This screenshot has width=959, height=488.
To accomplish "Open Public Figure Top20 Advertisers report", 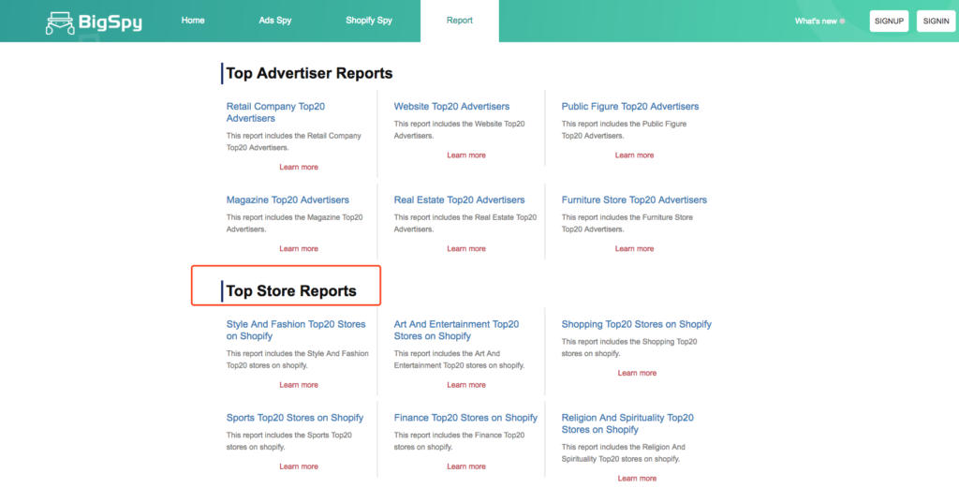I will [x=630, y=107].
